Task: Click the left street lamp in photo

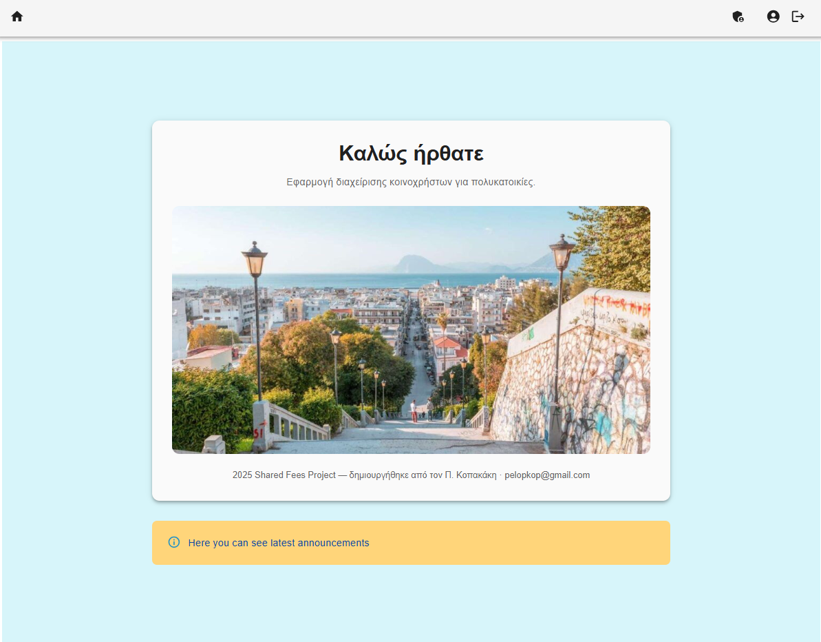Action: pos(255,262)
